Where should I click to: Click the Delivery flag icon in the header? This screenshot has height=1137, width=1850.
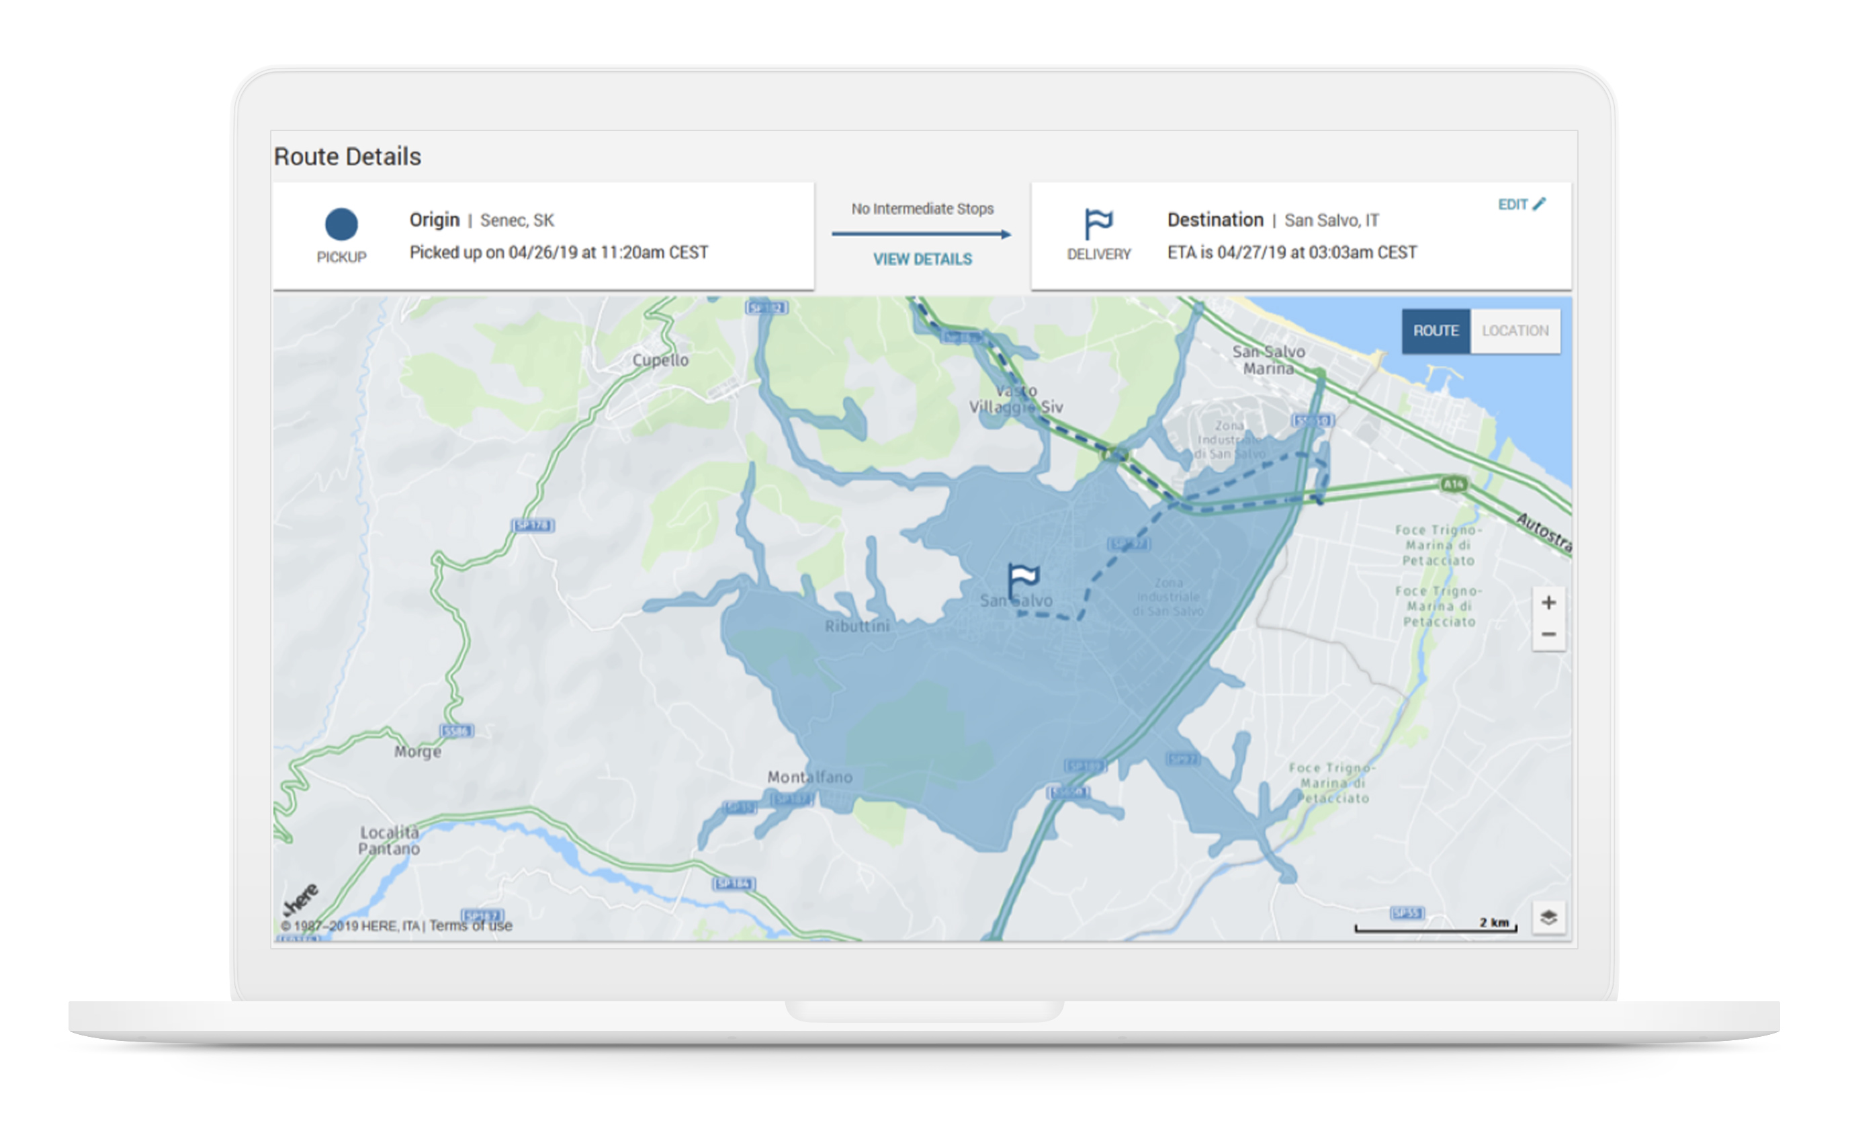pos(1098,224)
